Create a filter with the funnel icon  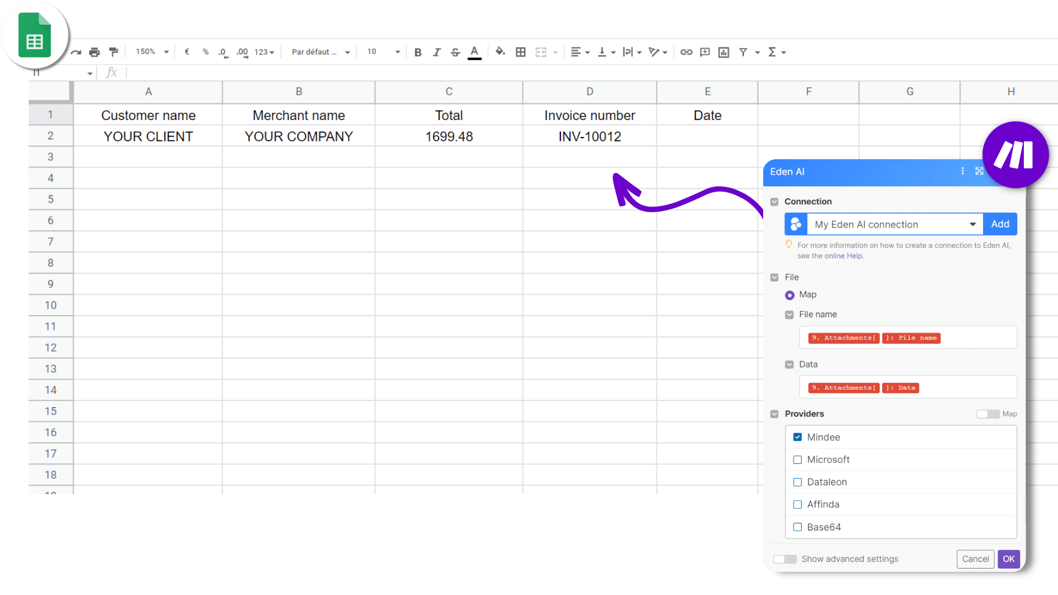pyautogui.click(x=743, y=52)
